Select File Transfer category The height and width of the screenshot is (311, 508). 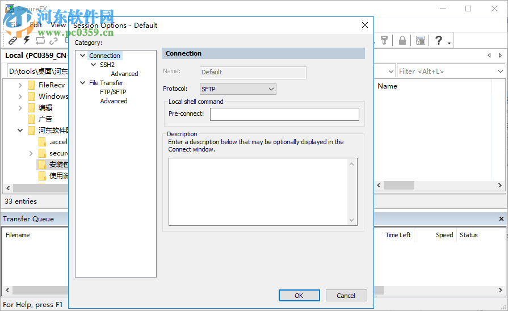pos(106,83)
